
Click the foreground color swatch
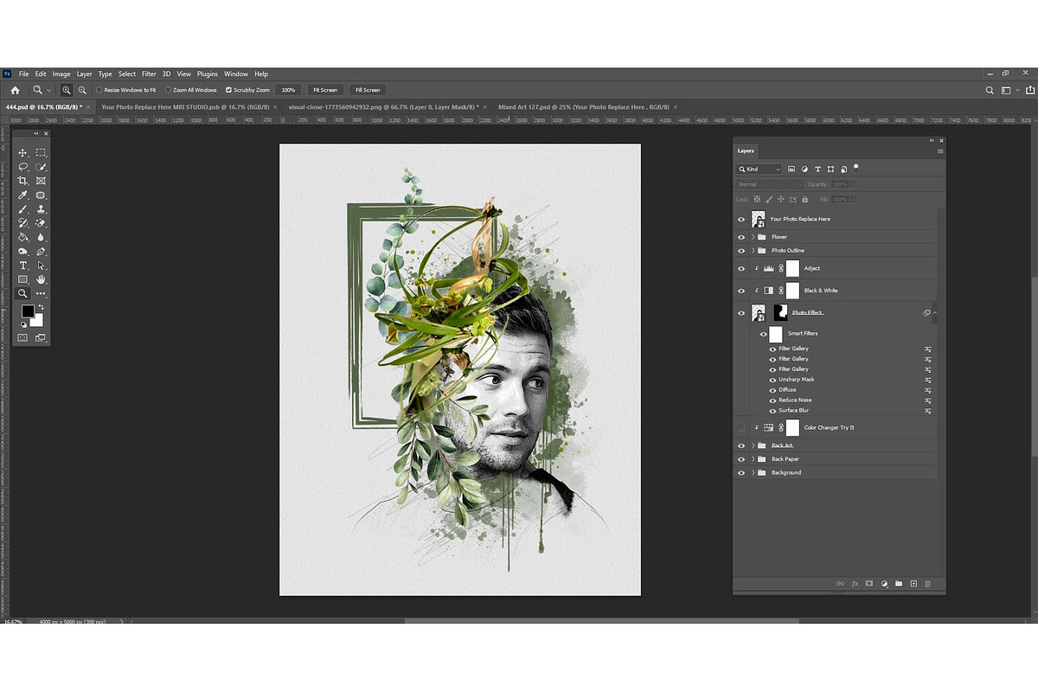28,311
